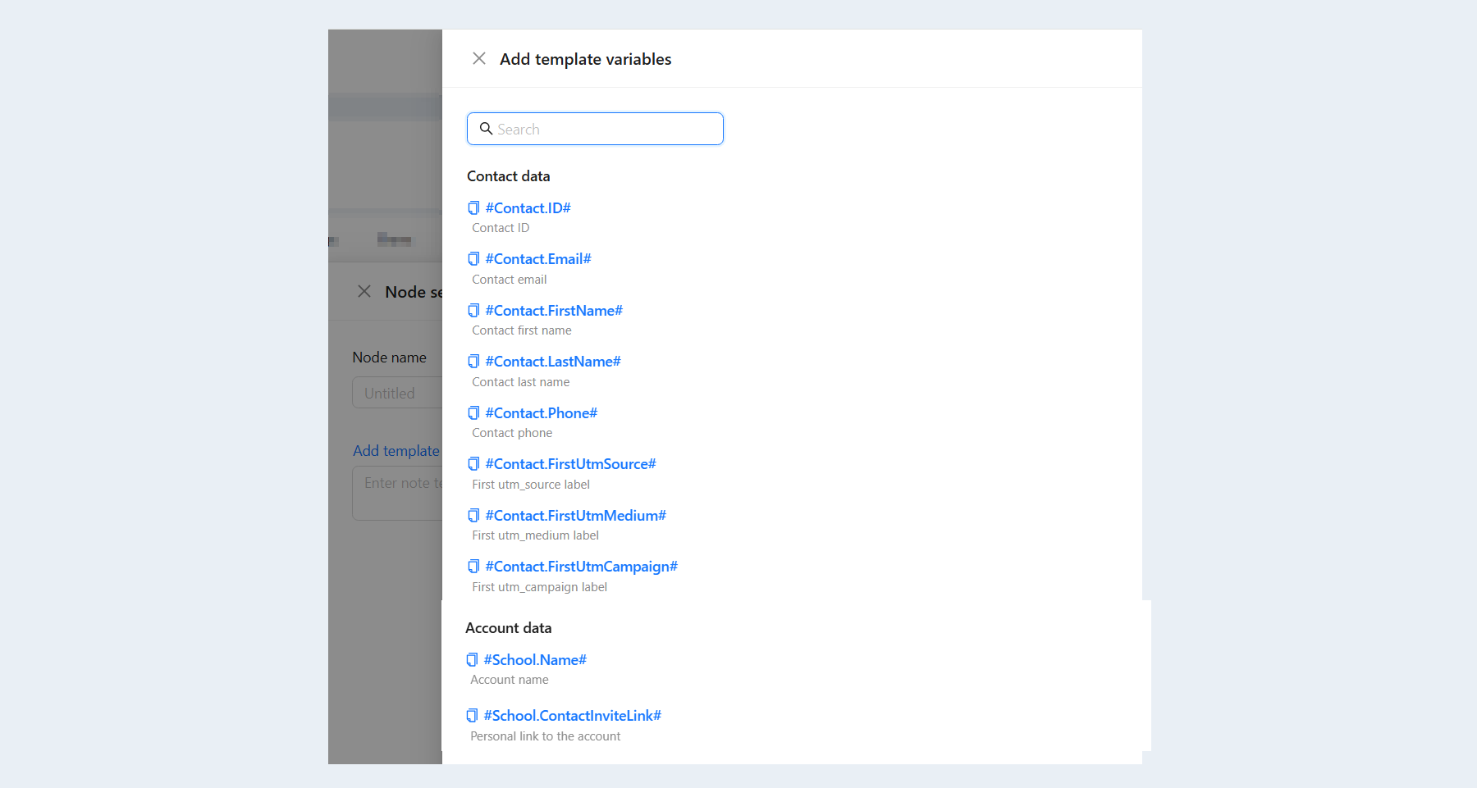Click the 'Contact first name' description
The height and width of the screenshot is (788, 1477).
click(x=522, y=330)
